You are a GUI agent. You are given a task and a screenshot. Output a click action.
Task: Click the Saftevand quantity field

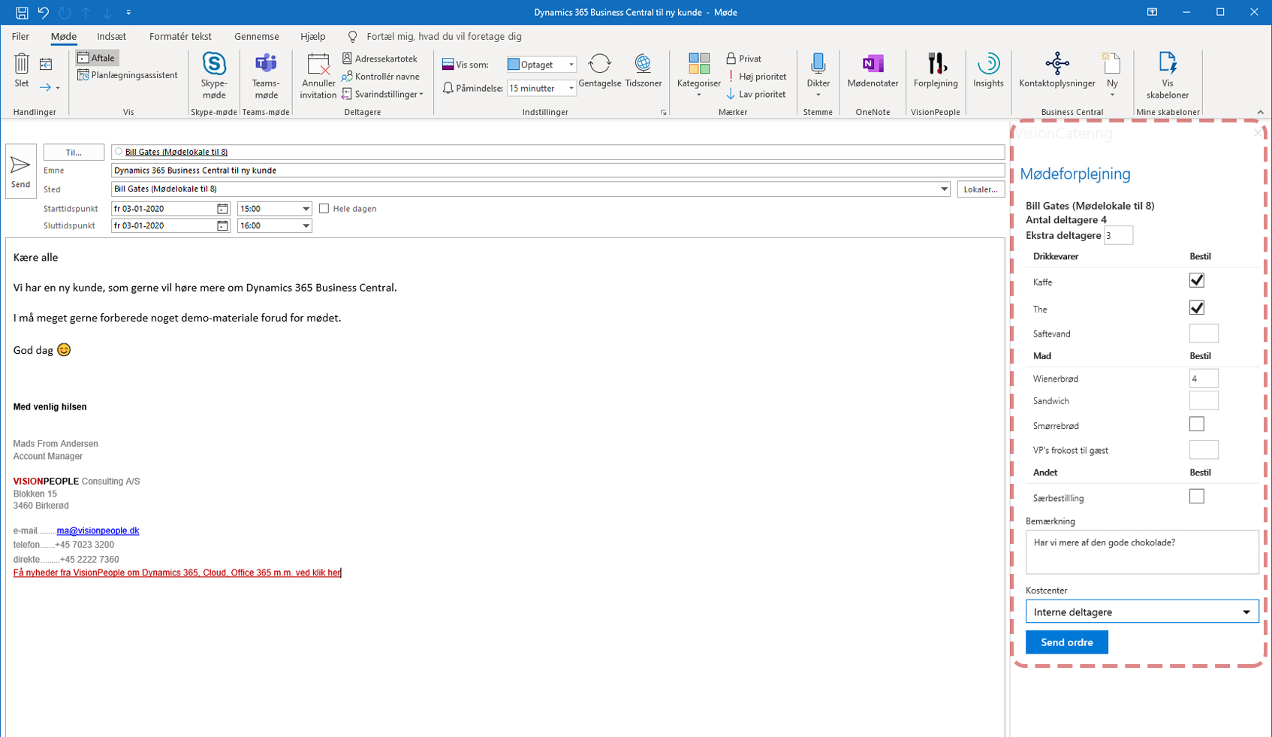click(x=1204, y=333)
